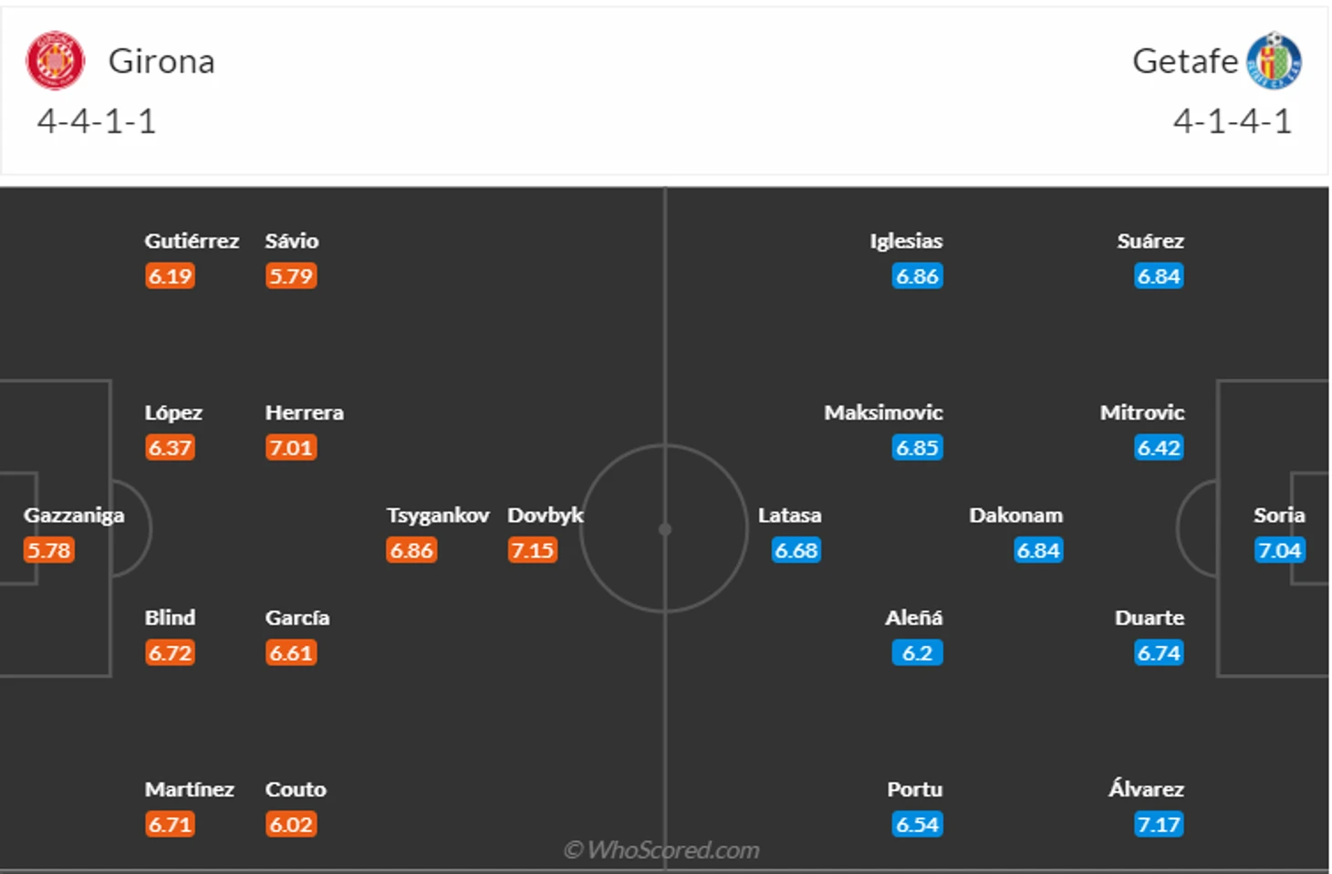
Task: Select the player name Tsygankov
Action: (438, 515)
